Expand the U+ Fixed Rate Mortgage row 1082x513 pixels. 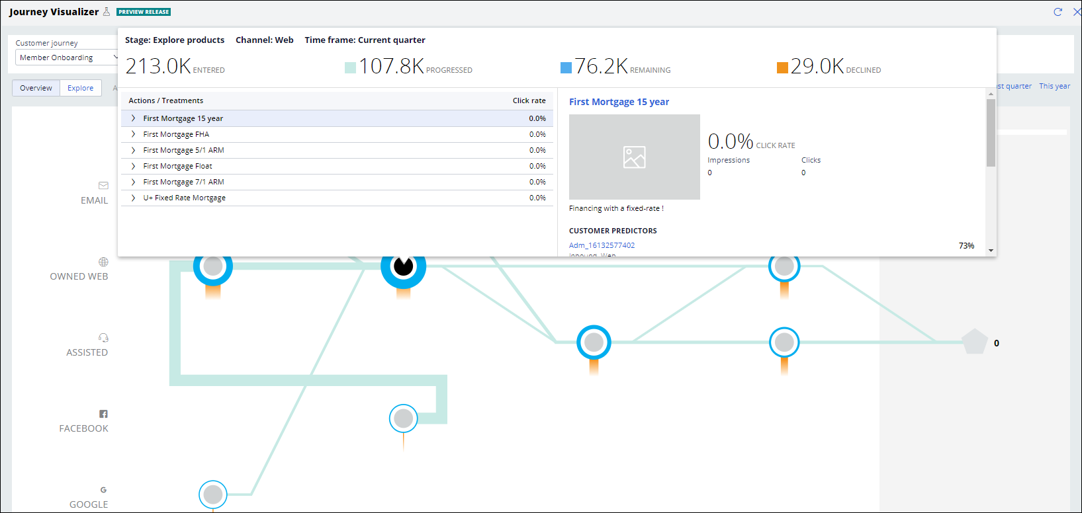point(134,198)
